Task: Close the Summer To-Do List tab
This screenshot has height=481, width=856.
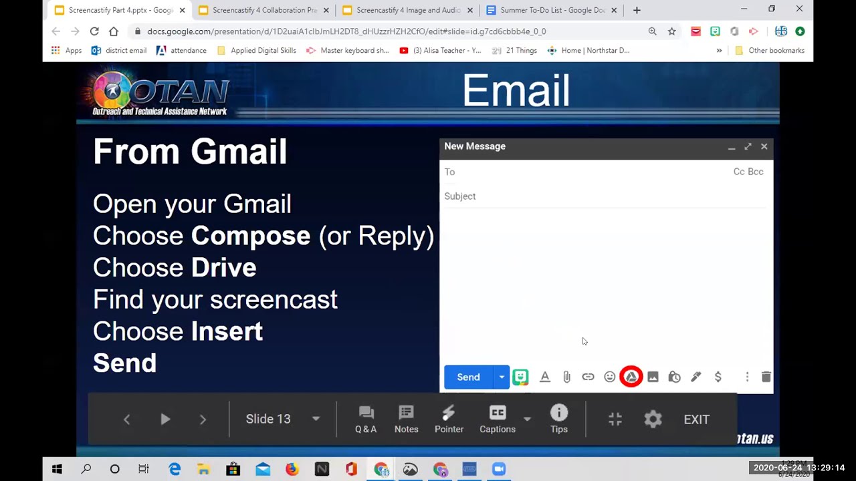Action: tap(614, 10)
